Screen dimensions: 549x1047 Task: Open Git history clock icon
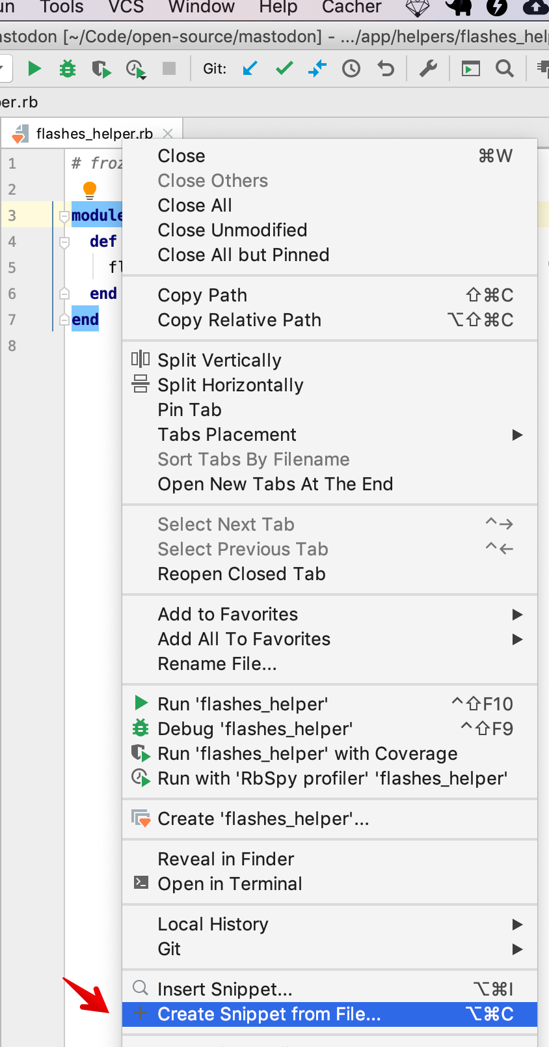tap(351, 68)
